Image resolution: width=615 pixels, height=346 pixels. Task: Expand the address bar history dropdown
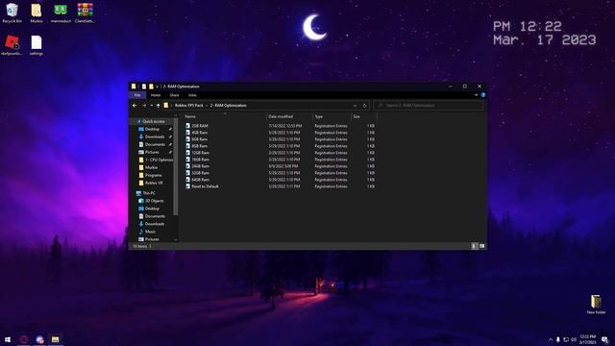coord(355,106)
